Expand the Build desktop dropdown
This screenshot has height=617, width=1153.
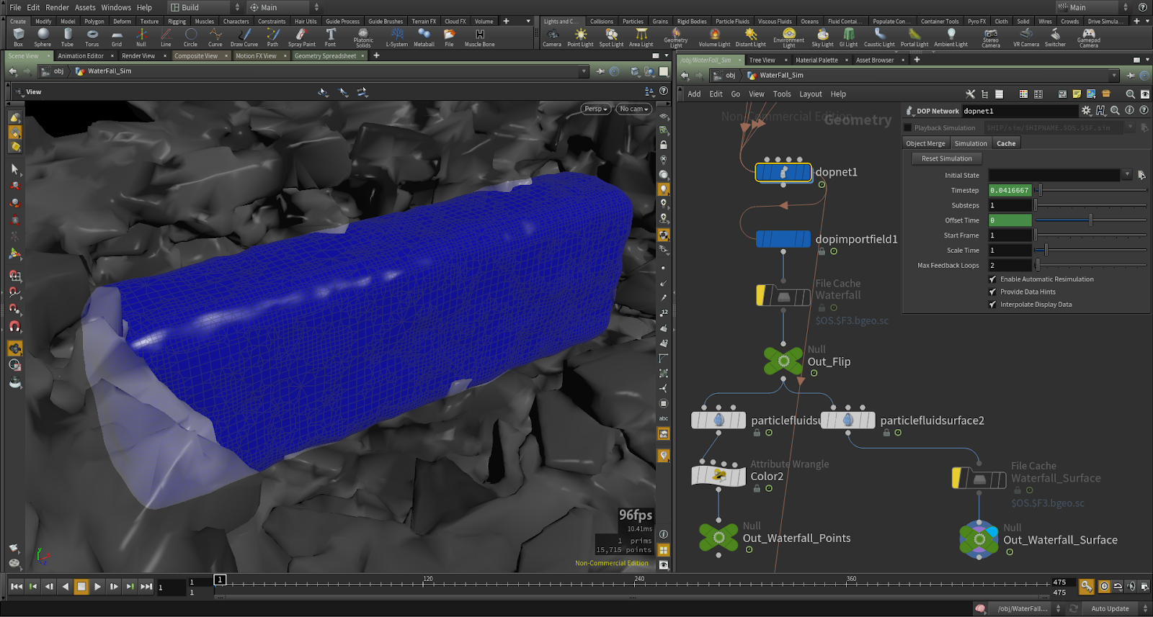pos(205,7)
